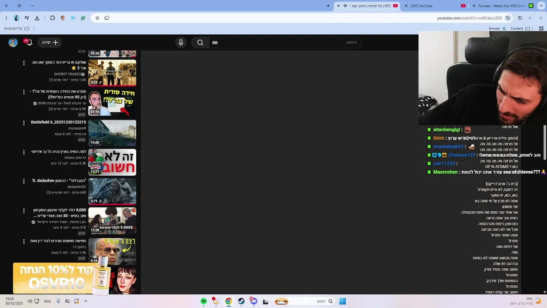Click the Chrome address bar URL
547x308 pixels.
click(469, 18)
